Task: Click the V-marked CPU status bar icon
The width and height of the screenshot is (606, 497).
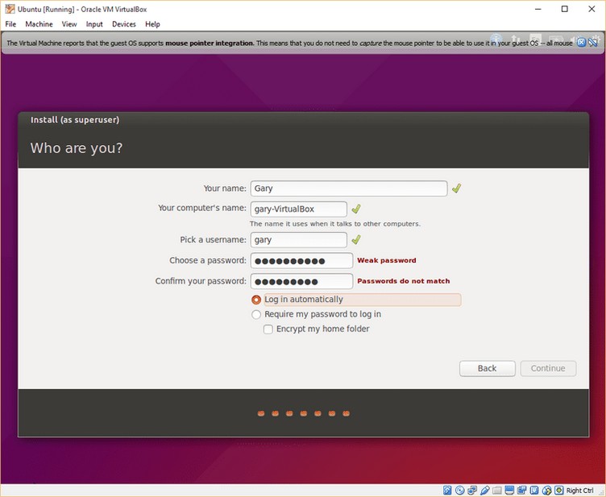Action: click(x=534, y=490)
